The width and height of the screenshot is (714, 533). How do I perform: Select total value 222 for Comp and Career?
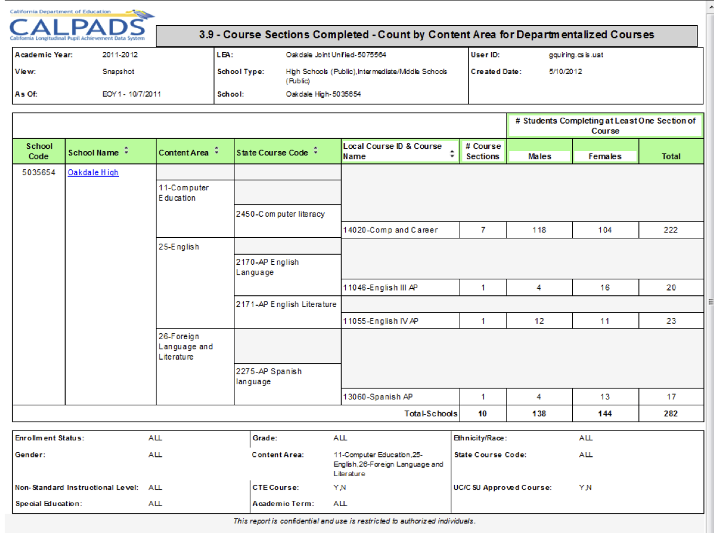671,230
